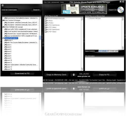Image resolution: width=126 pixels, height=116 pixels.
Task: Open the Help menu
Action: click(x=62, y=2)
